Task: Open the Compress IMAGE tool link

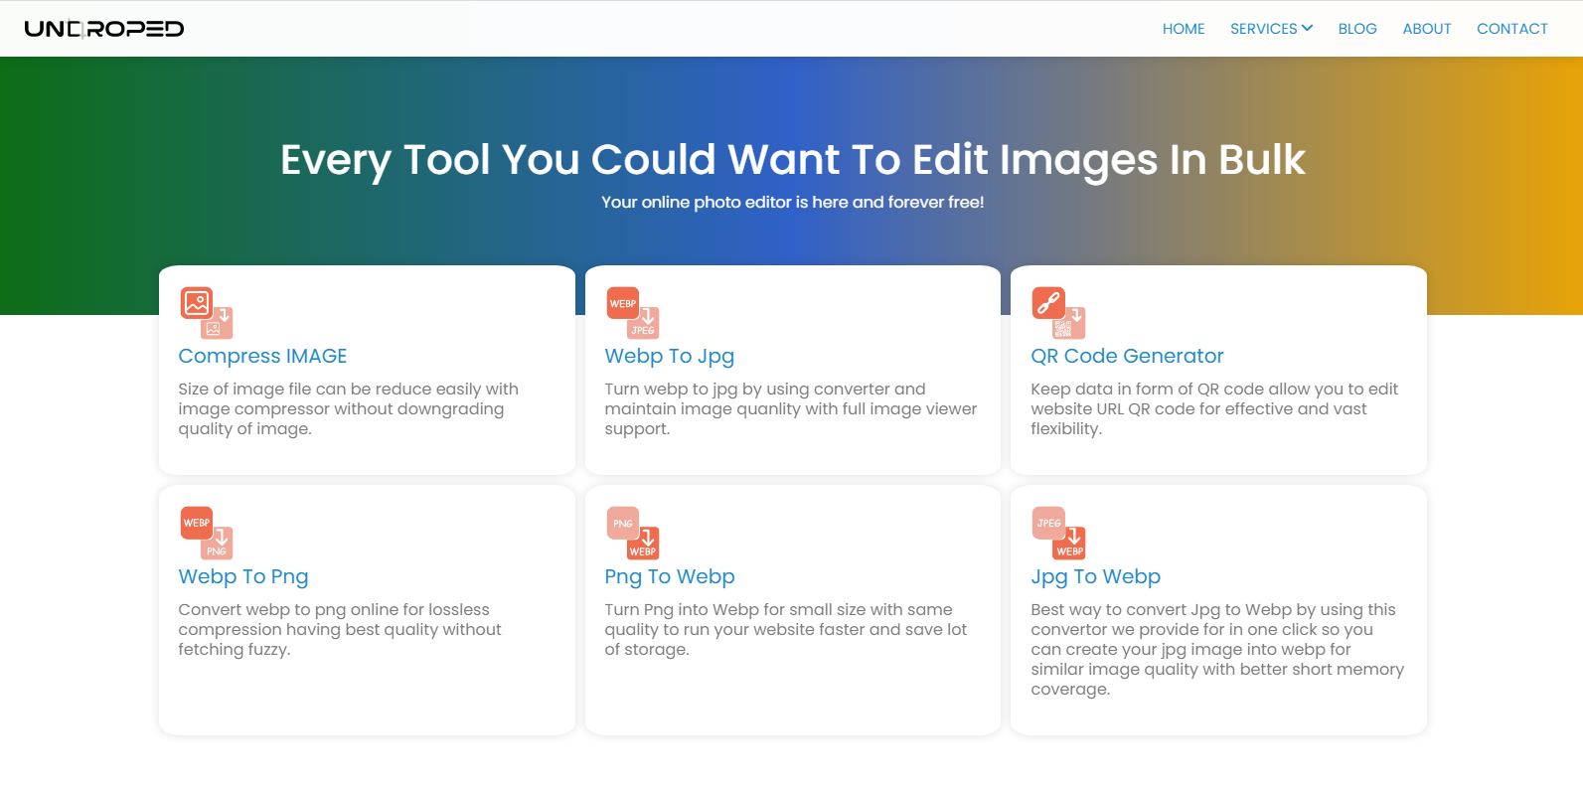Action: pos(262,356)
